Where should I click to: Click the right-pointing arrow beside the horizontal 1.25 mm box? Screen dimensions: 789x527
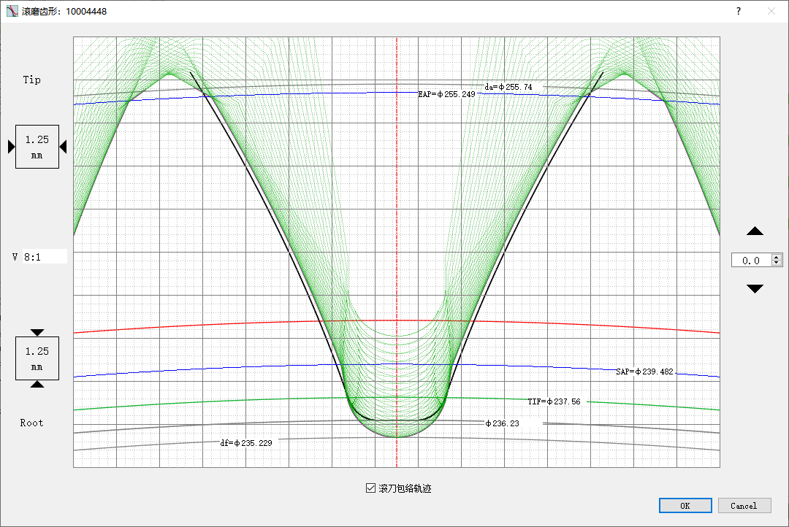pyautogui.click(x=12, y=147)
